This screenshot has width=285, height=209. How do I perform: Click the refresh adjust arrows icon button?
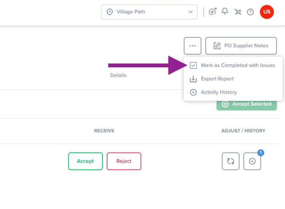(231, 161)
